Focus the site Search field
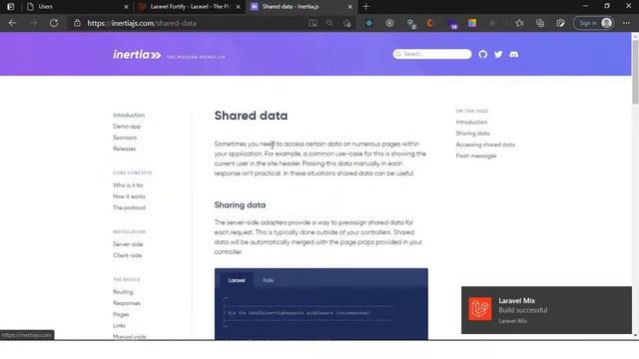Viewport: 639px width, 359px height. coord(432,54)
